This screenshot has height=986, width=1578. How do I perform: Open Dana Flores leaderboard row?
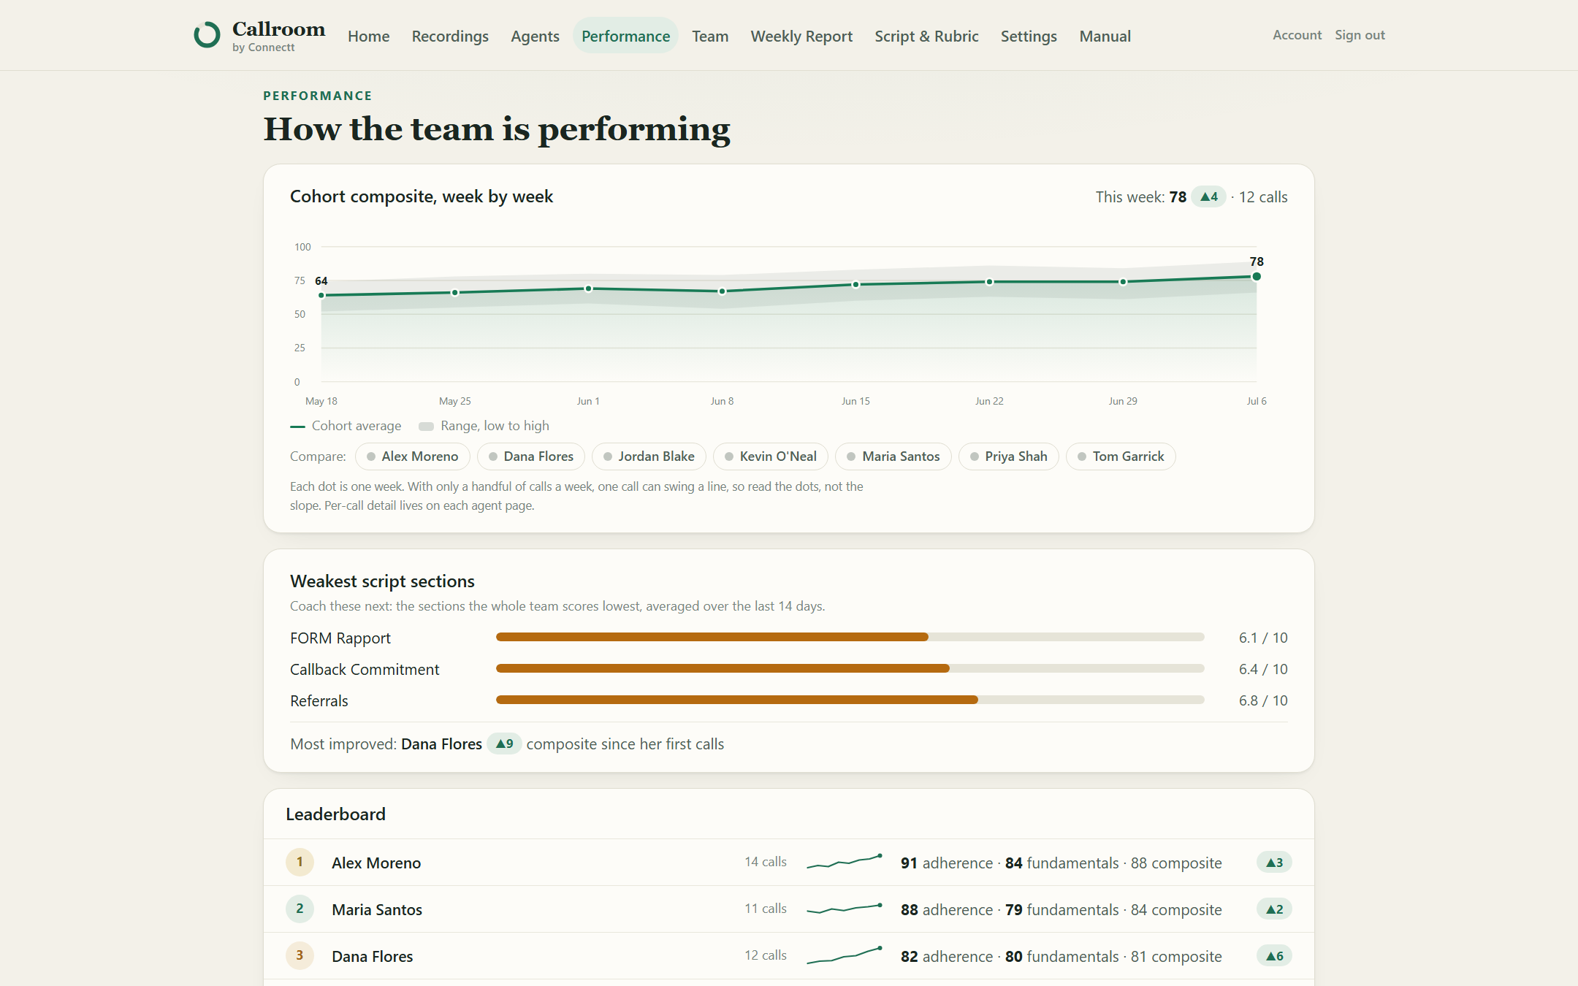click(789, 956)
